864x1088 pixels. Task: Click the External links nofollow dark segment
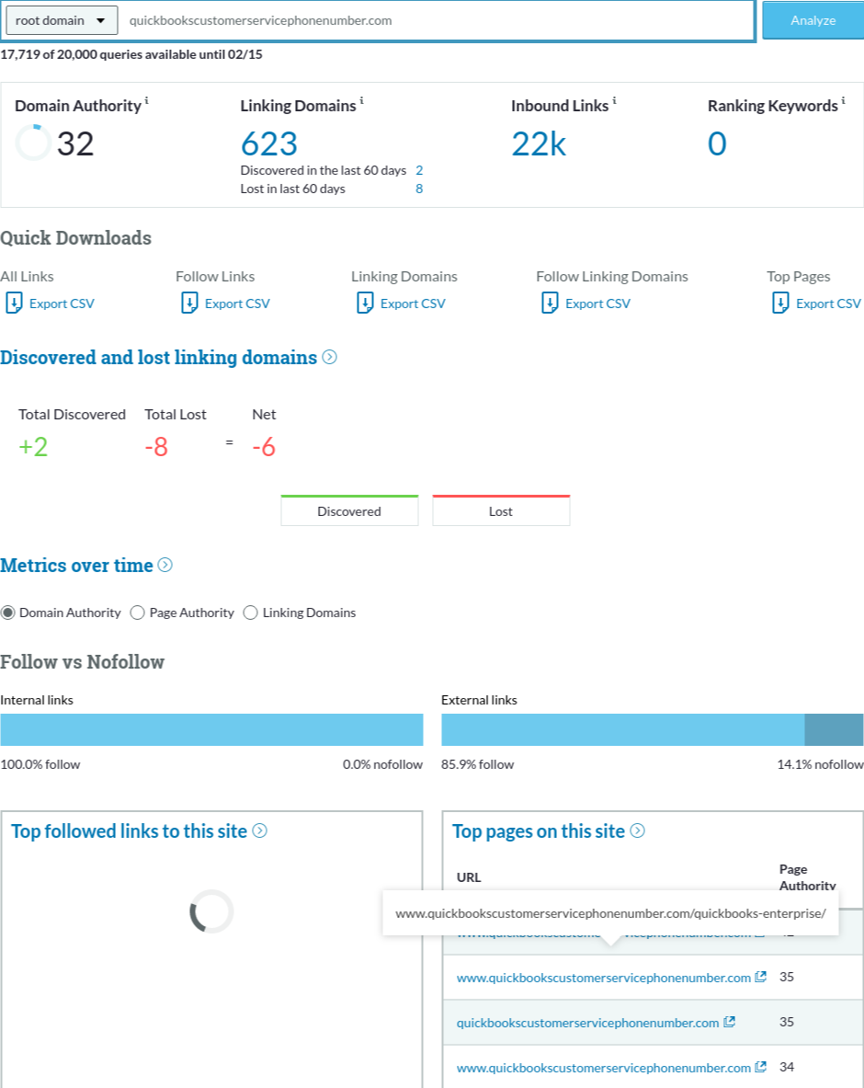tap(835, 730)
